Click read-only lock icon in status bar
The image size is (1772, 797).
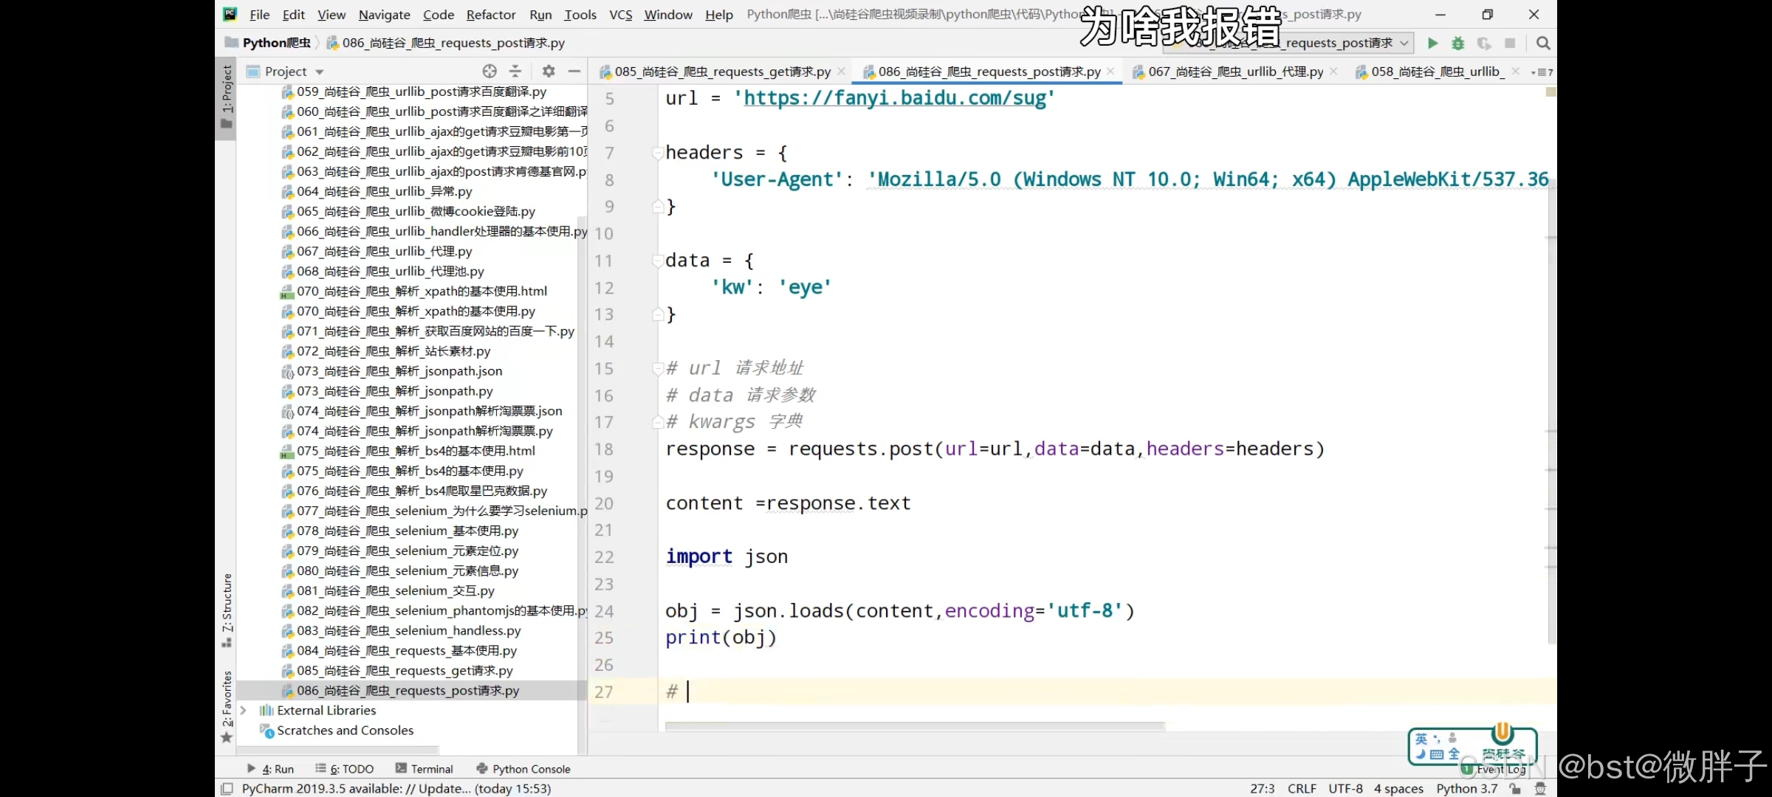click(x=1515, y=789)
